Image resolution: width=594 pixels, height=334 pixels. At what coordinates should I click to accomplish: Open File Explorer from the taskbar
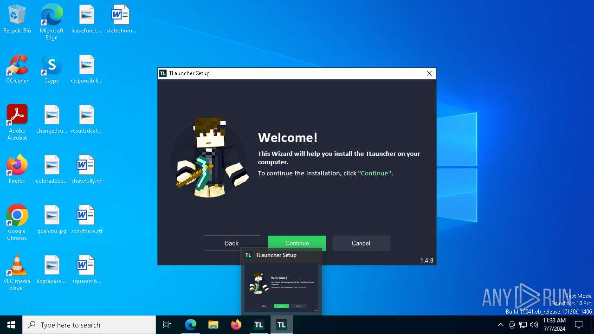pyautogui.click(x=213, y=325)
